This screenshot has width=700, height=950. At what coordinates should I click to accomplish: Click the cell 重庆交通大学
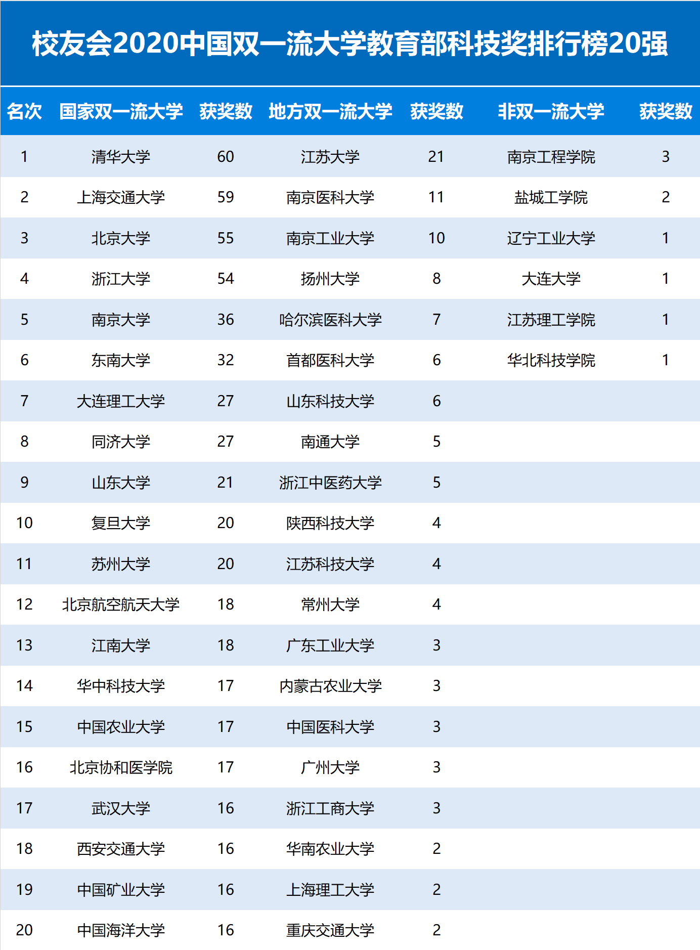tap(330, 930)
